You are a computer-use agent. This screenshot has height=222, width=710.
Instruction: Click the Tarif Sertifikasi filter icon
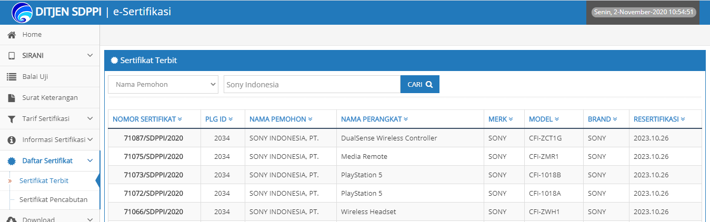[x=12, y=119]
